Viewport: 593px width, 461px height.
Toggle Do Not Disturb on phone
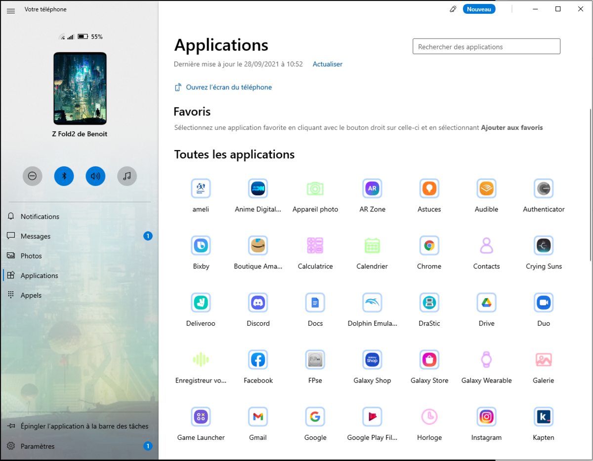pyautogui.click(x=32, y=176)
